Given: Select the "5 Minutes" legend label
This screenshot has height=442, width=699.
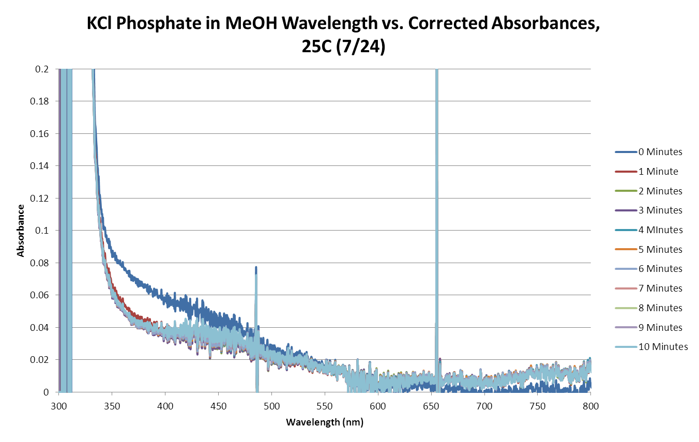Looking at the screenshot, I should click(x=660, y=250).
